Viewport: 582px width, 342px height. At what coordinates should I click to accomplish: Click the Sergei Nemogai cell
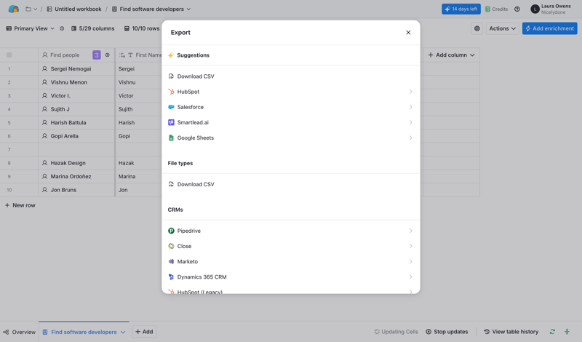coord(76,68)
